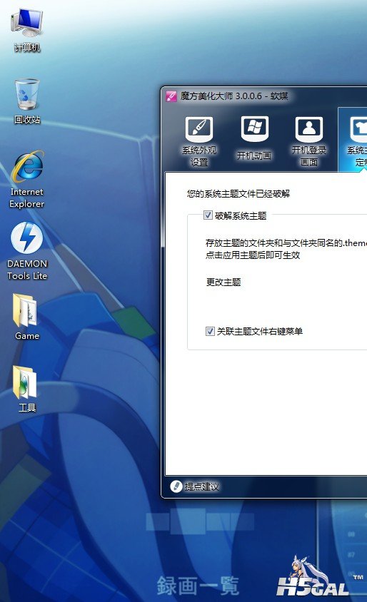The image size is (367, 602).
Task: Toggle the 关联主题文件右键菜单 checkbox
Action: [x=210, y=331]
